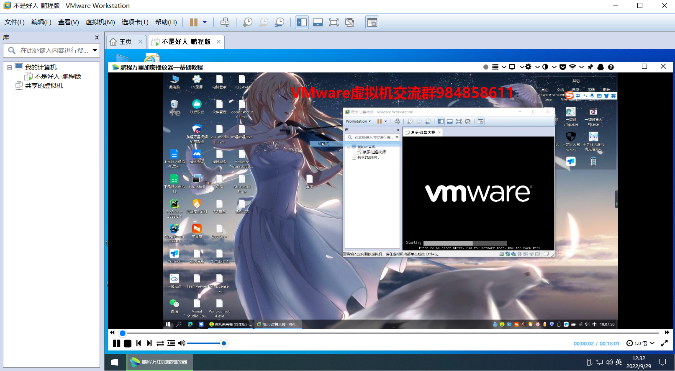The width and height of the screenshot is (675, 371).
Task: Close the 主页 tab
Action: [x=141, y=42]
